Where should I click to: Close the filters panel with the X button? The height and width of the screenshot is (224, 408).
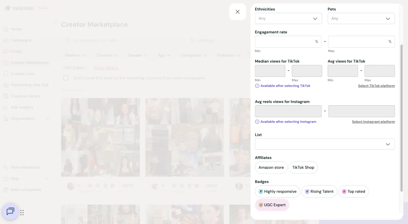pyautogui.click(x=237, y=12)
